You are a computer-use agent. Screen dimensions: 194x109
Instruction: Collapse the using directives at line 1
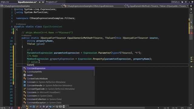[15, 9]
